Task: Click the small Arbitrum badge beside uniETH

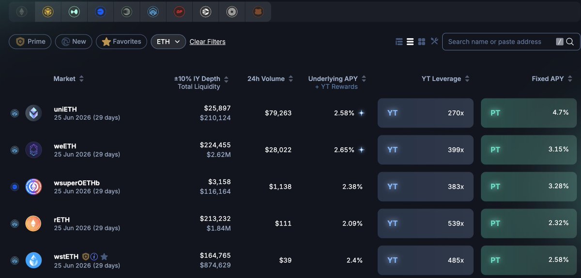Action: [15, 113]
